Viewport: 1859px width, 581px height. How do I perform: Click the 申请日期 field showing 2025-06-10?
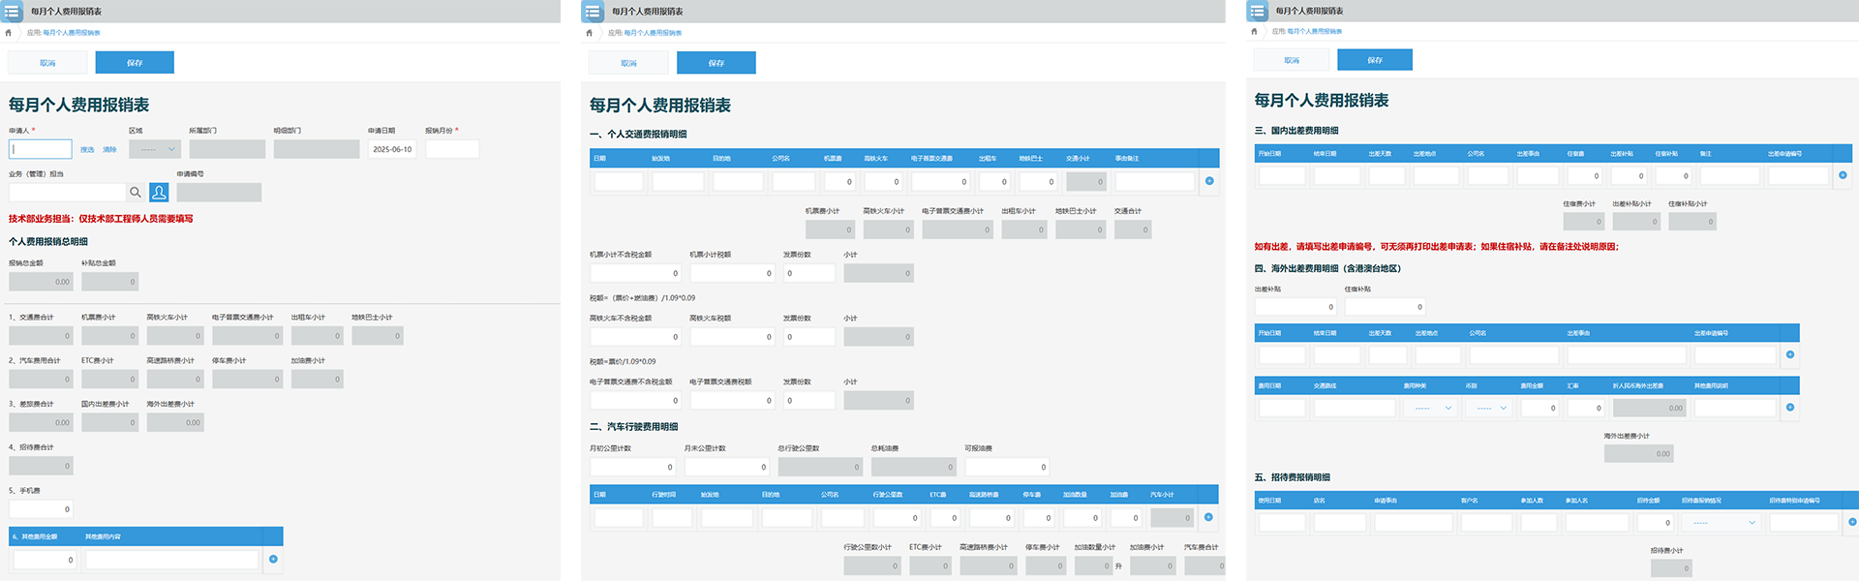coord(392,149)
